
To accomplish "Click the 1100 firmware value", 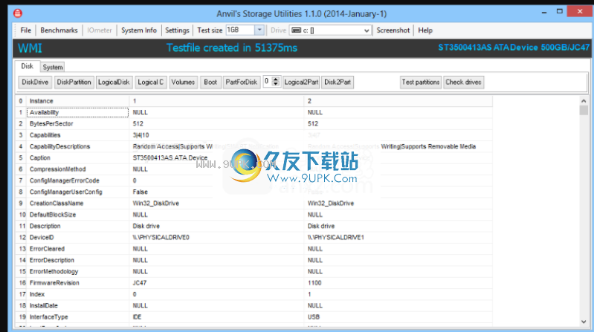I will 314,283.
